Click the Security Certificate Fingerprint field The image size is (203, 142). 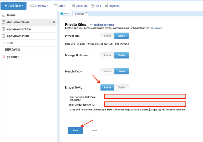pos(145,96)
